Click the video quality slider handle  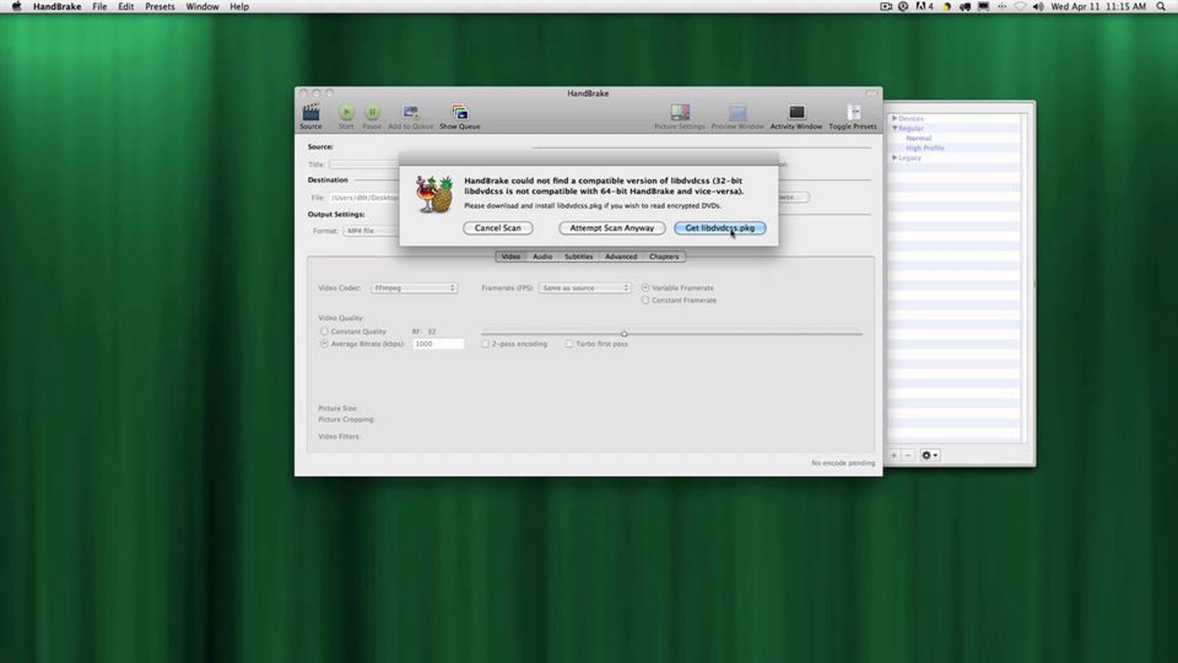coord(624,334)
